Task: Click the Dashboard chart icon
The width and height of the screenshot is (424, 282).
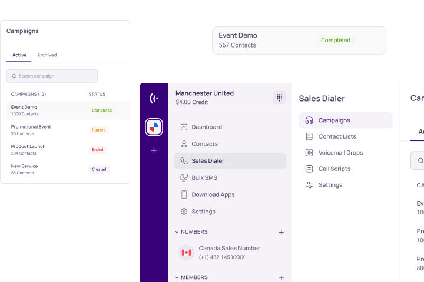Action: click(184, 127)
